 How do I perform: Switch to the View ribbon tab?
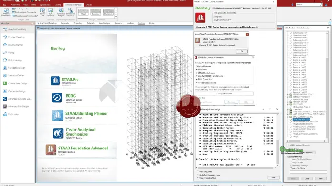(25, 5)
